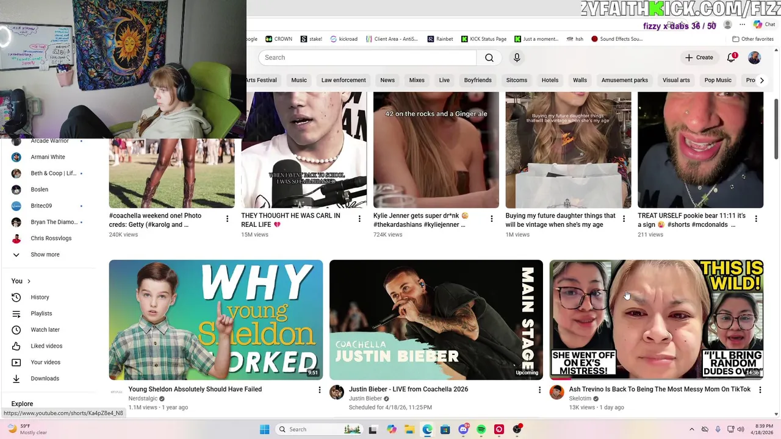Open Microsoft Store from taskbar
The height and width of the screenshot is (439, 781).
coord(445,429)
